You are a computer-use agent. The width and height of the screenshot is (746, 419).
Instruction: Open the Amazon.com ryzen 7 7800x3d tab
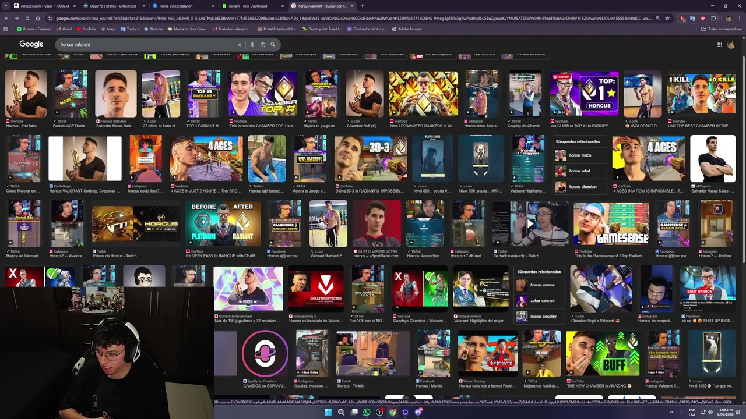tap(44, 6)
